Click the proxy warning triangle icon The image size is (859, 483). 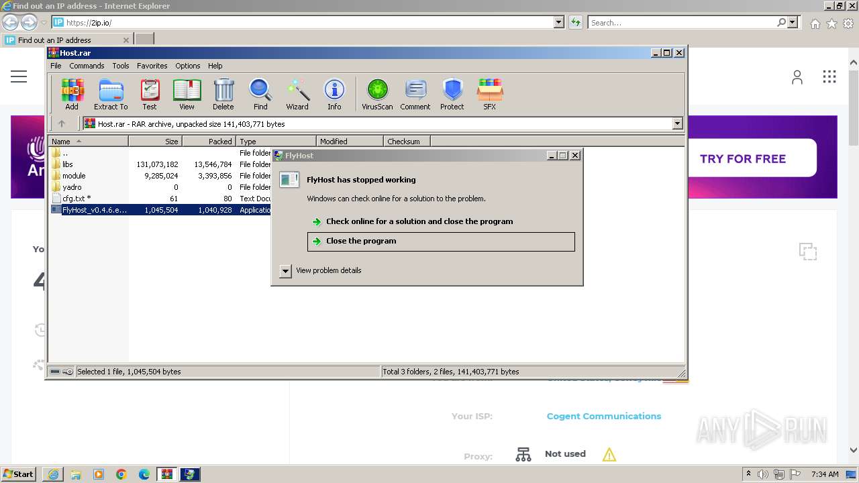[609, 455]
